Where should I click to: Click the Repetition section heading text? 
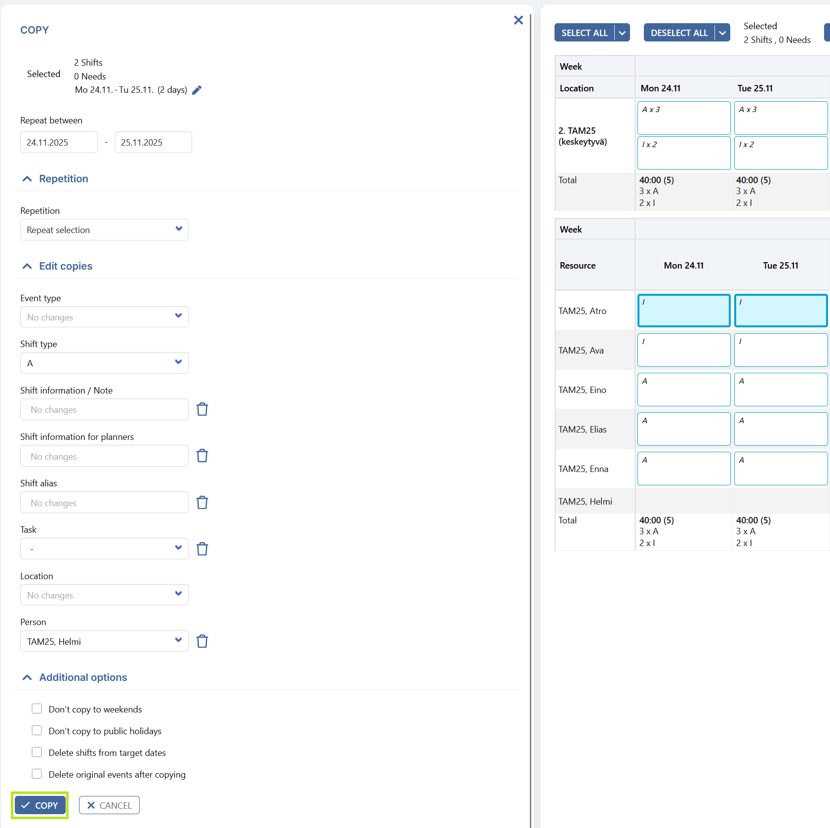coord(64,179)
